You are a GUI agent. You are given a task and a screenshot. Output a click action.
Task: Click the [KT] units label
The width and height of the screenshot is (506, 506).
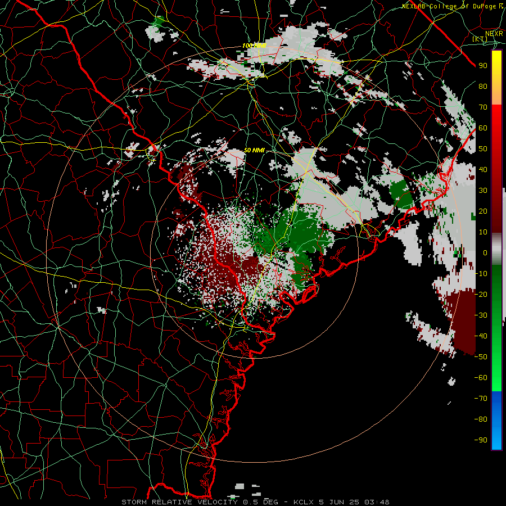[x=480, y=39]
